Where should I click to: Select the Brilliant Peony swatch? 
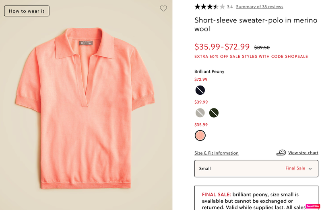200,136
